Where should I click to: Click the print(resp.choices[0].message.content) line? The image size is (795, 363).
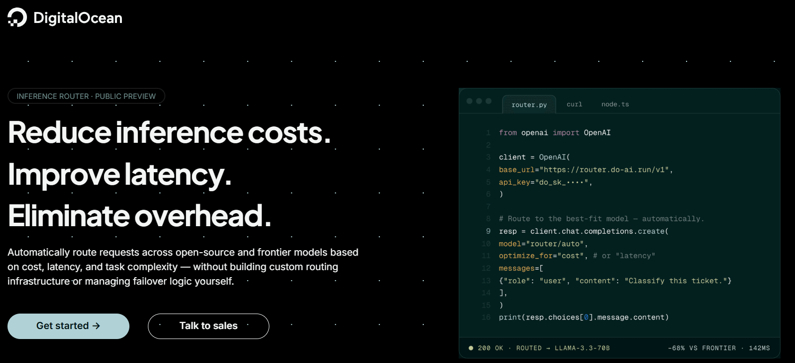tap(584, 317)
